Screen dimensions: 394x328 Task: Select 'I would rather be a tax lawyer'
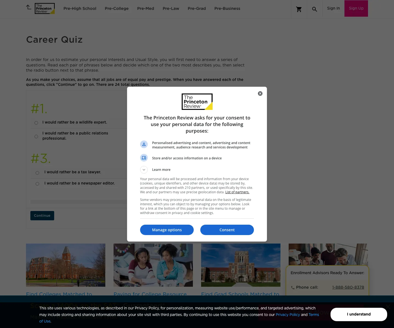[x=37, y=173]
